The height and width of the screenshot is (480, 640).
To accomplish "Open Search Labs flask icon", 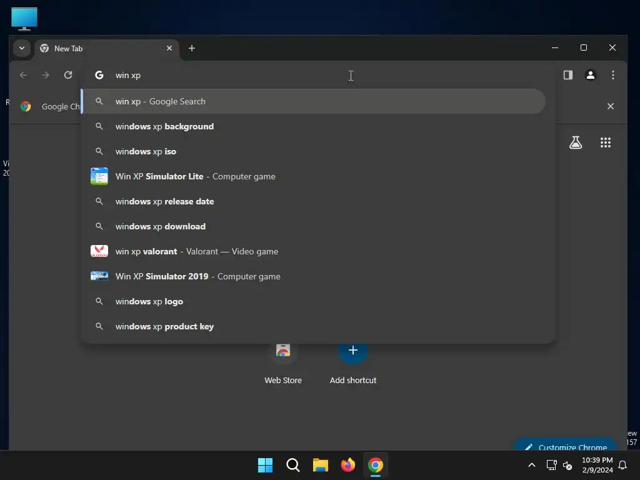I will [x=576, y=142].
